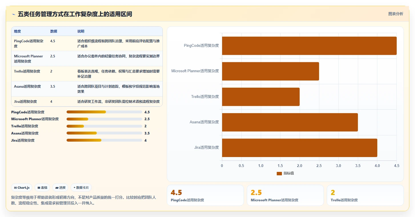This screenshot has height=217, width=415.
Task: Click the PingCode bar in the chart
Action: (x=309, y=46)
